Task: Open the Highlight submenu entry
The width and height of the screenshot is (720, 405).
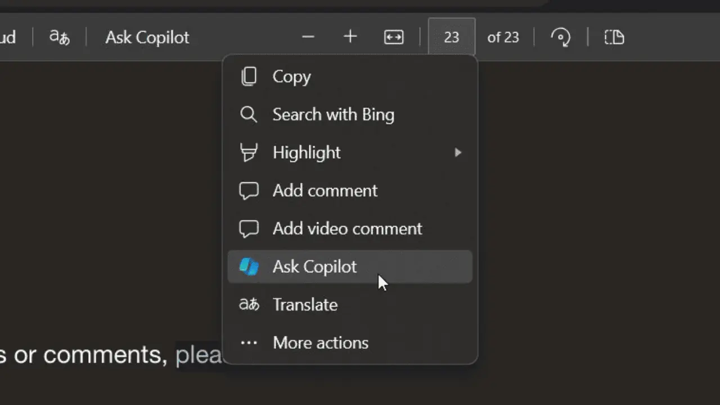Action: click(350, 152)
